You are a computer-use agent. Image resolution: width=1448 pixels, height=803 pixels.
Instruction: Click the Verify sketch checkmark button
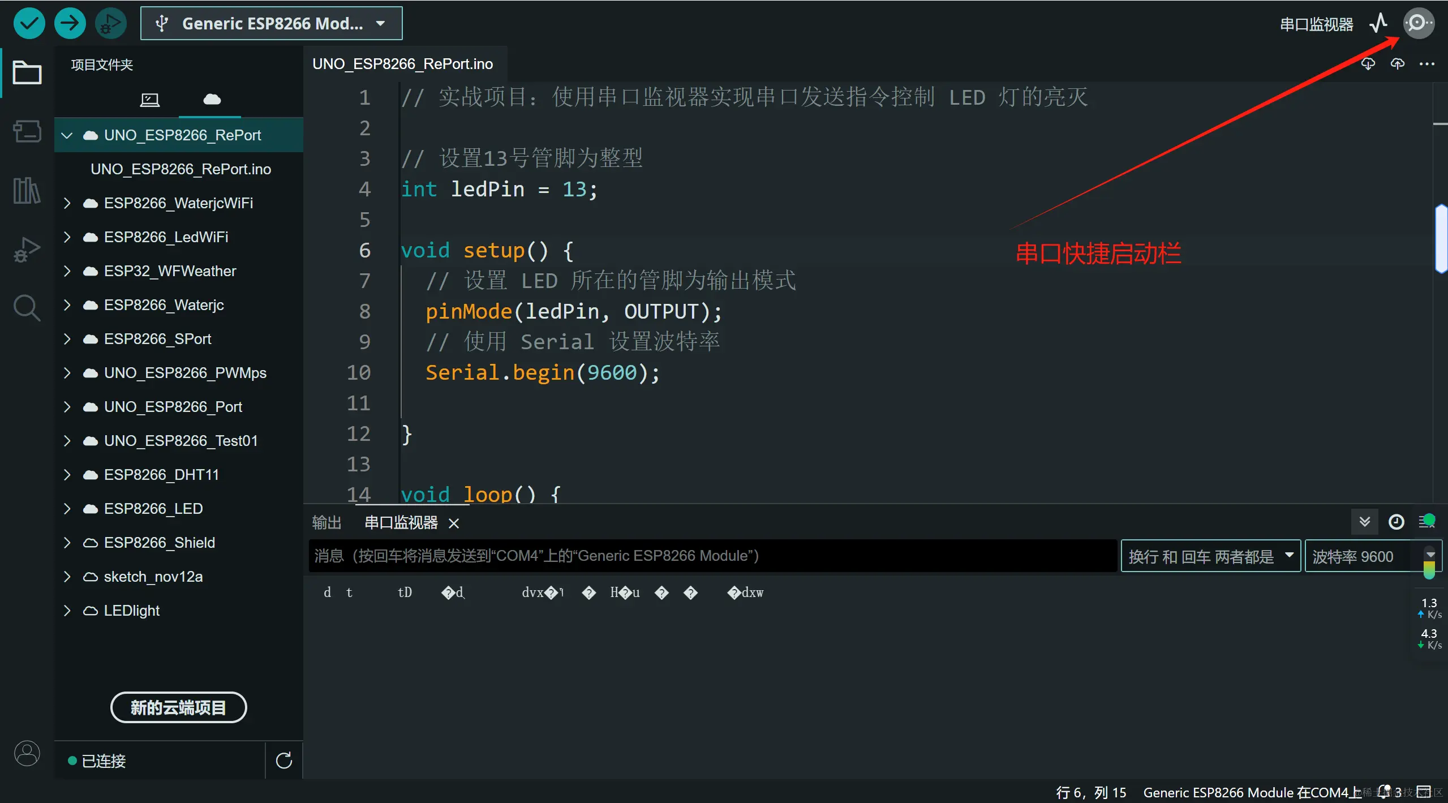coord(29,23)
